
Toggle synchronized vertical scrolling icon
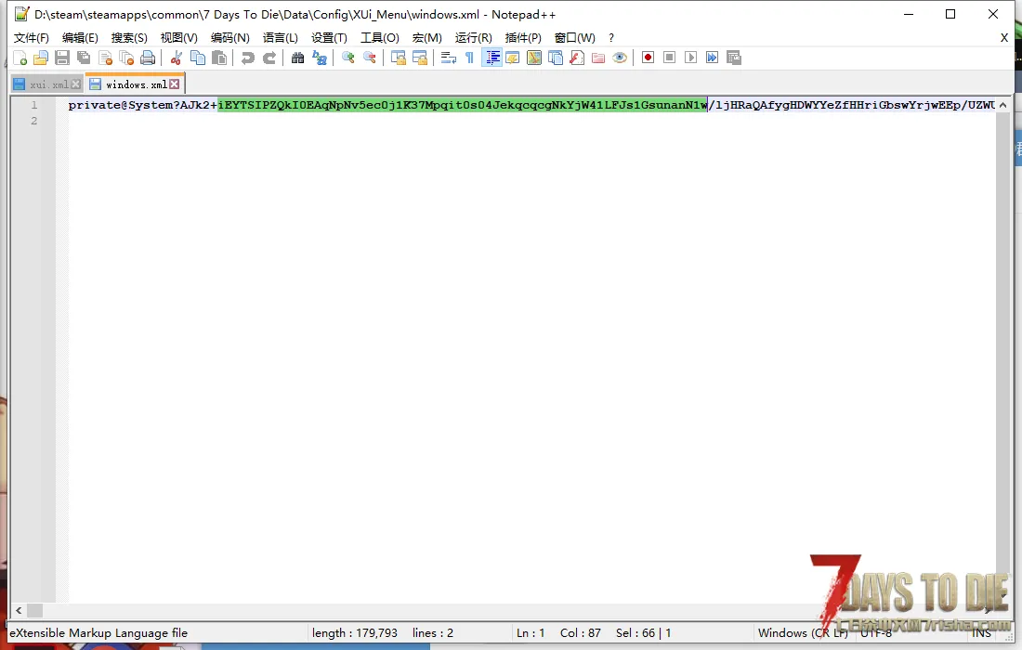(399, 58)
